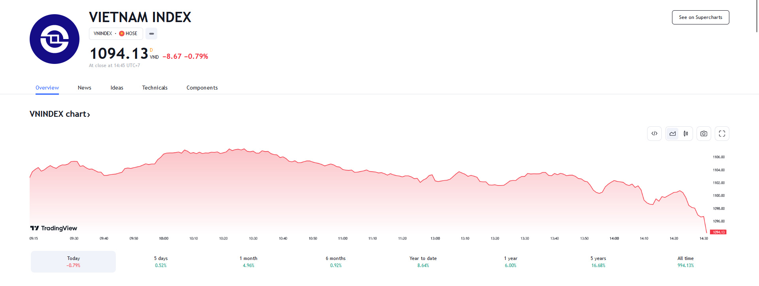The height and width of the screenshot is (286, 759).
Task: Click See on Supercharts button
Action: pyautogui.click(x=700, y=17)
